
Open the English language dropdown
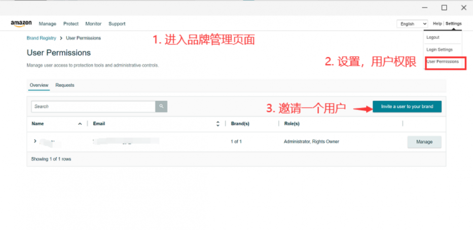(412, 24)
